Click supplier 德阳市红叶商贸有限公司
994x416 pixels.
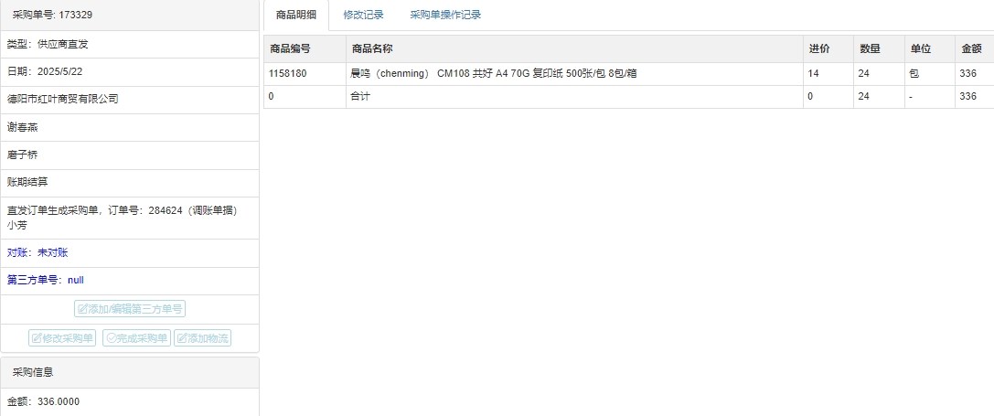pyautogui.click(x=63, y=99)
